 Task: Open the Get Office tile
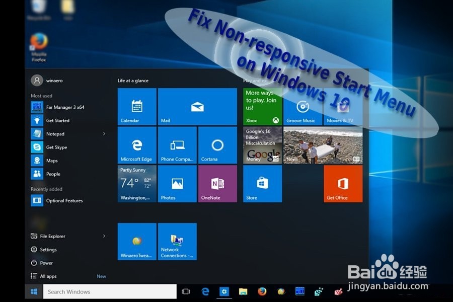coord(342,184)
